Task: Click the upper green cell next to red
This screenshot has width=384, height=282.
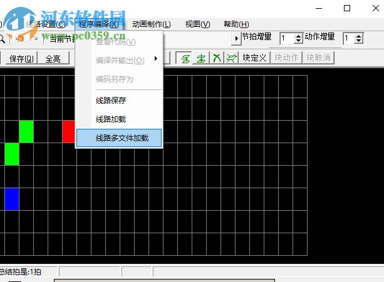Action: click(x=26, y=131)
